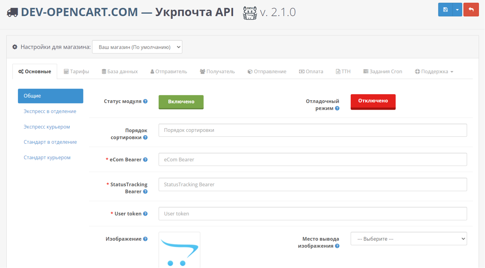Open the ТТН tab
Screen dimensions: 485x268
click(x=343, y=72)
